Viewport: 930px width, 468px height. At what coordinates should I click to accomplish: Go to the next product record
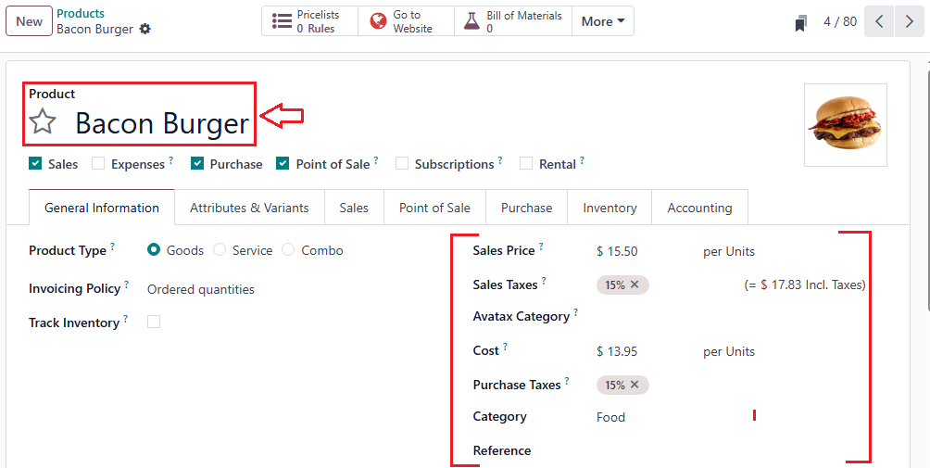point(908,21)
